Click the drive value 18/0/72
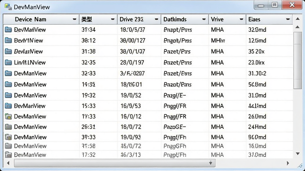This screenshot has width=305, height=171. [130, 127]
